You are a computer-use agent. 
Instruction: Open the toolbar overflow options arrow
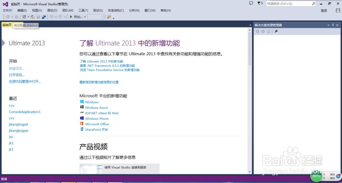[x=114, y=18]
